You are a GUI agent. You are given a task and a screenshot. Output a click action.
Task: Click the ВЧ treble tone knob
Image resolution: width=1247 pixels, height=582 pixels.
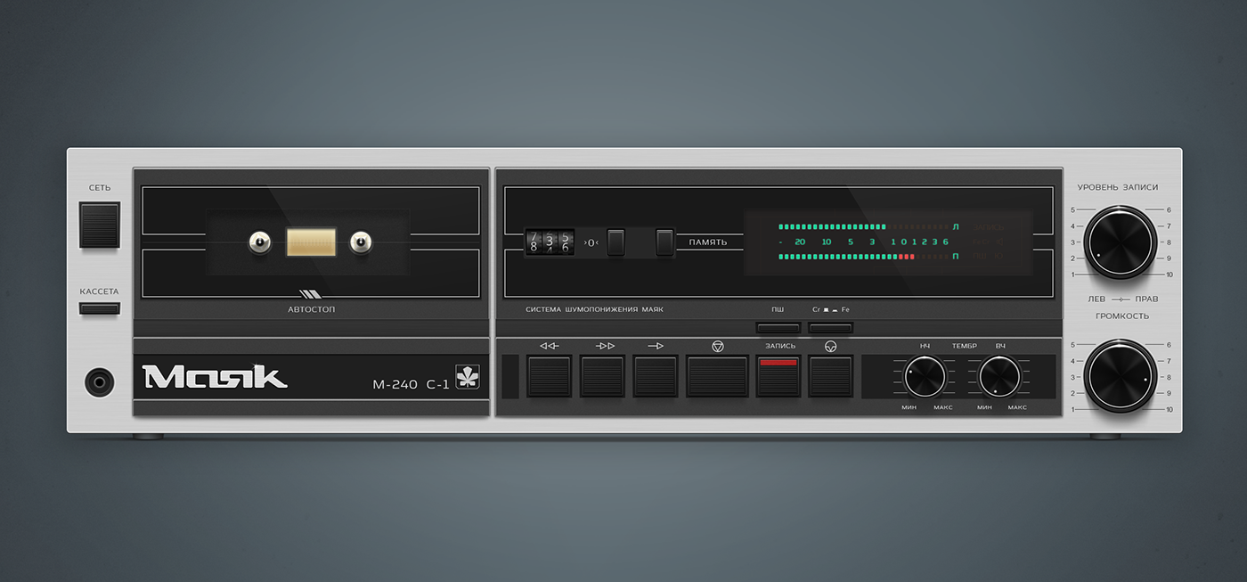tap(1000, 375)
